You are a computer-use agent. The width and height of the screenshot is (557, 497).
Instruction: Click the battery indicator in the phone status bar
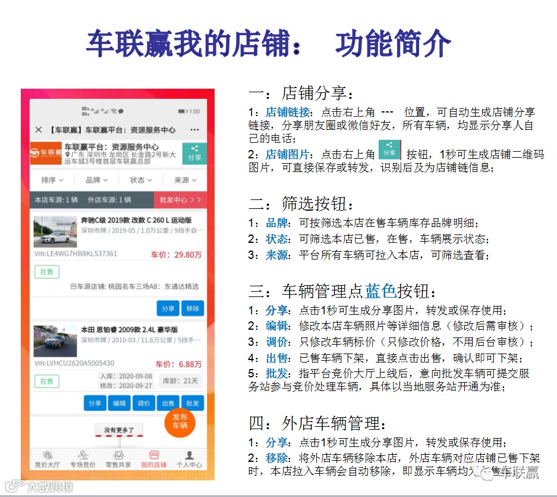tap(183, 111)
